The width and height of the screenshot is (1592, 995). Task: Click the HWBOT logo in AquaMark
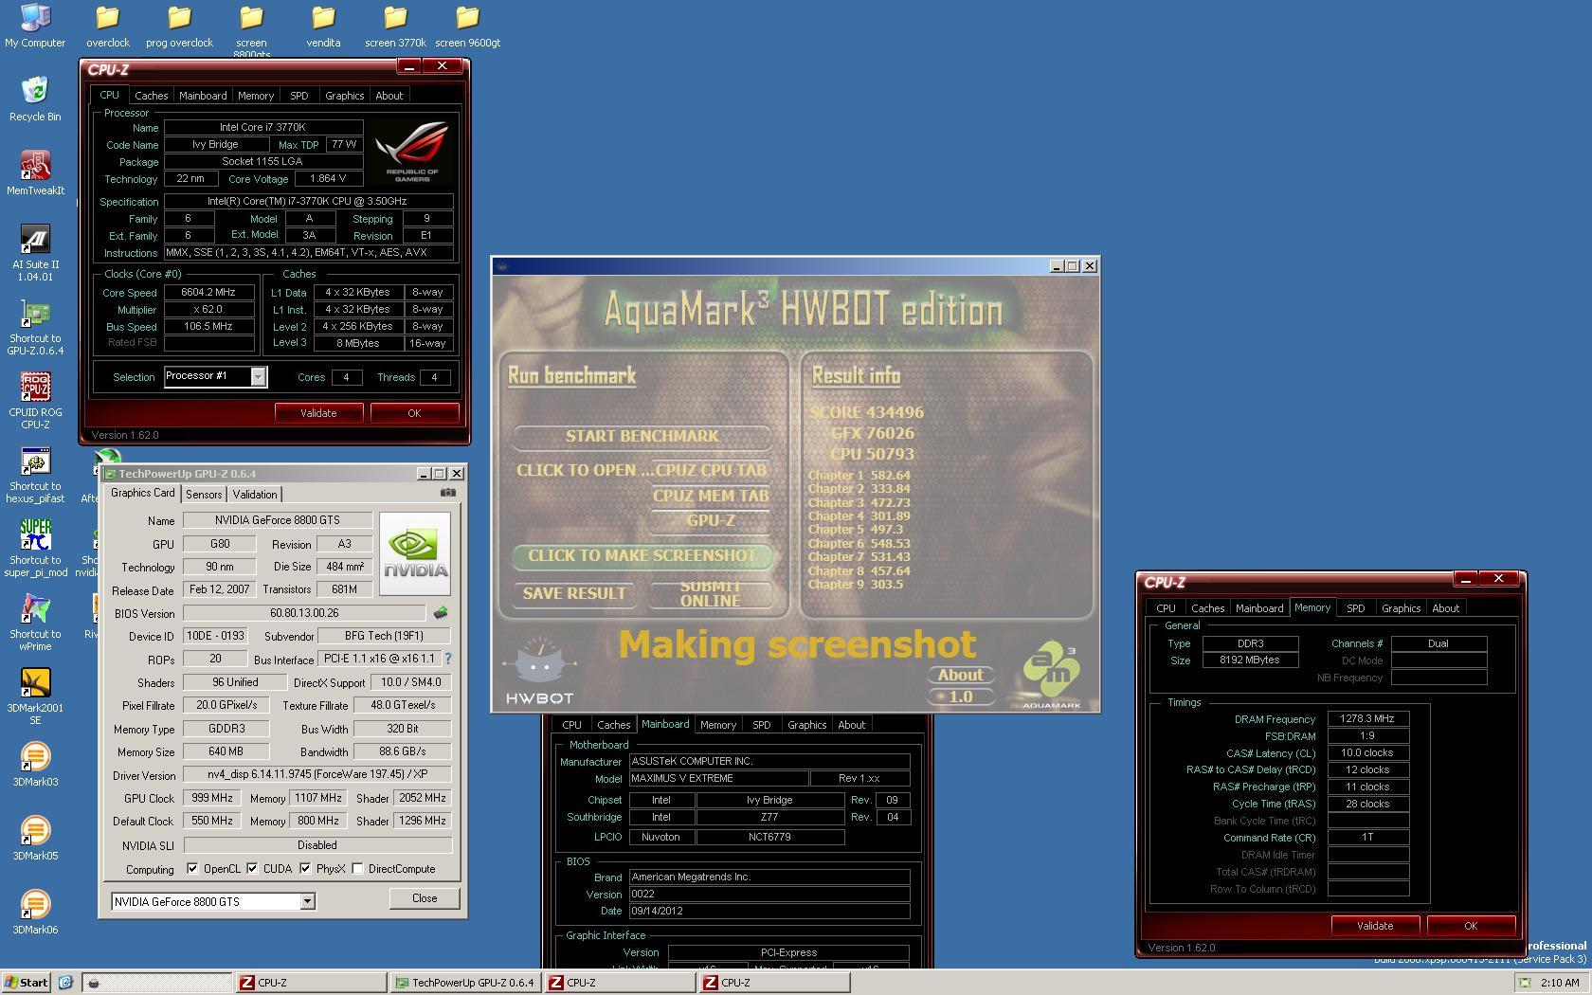click(539, 671)
